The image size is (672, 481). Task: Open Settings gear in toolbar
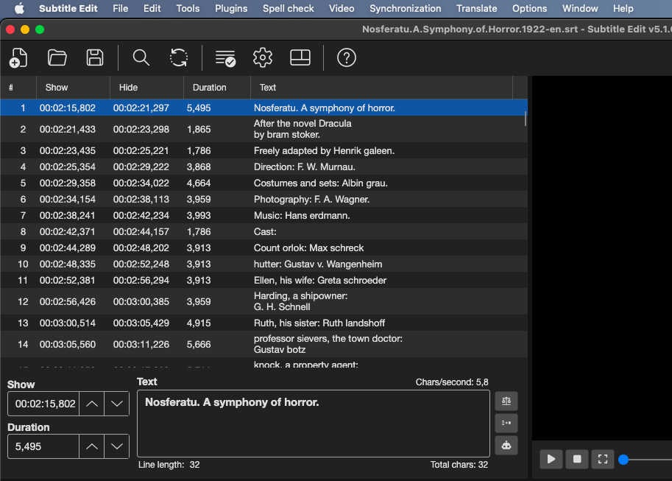[263, 57]
